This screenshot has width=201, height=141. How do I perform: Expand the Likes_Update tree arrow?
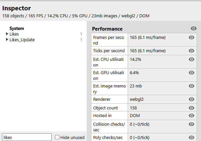(7, 40)
